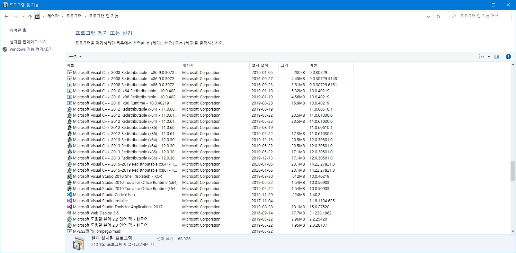Click 프로그램 및 기능 breadcrumb
The image size is (516, 253).
[103, 16]
